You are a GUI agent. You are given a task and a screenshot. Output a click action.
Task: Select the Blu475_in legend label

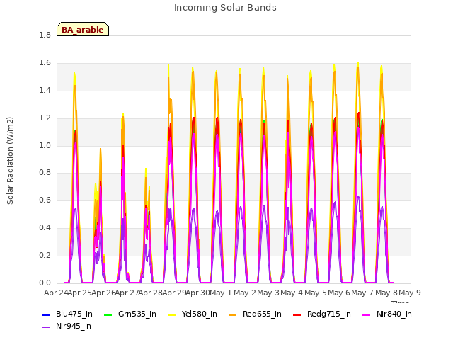[x=74, y=314]
